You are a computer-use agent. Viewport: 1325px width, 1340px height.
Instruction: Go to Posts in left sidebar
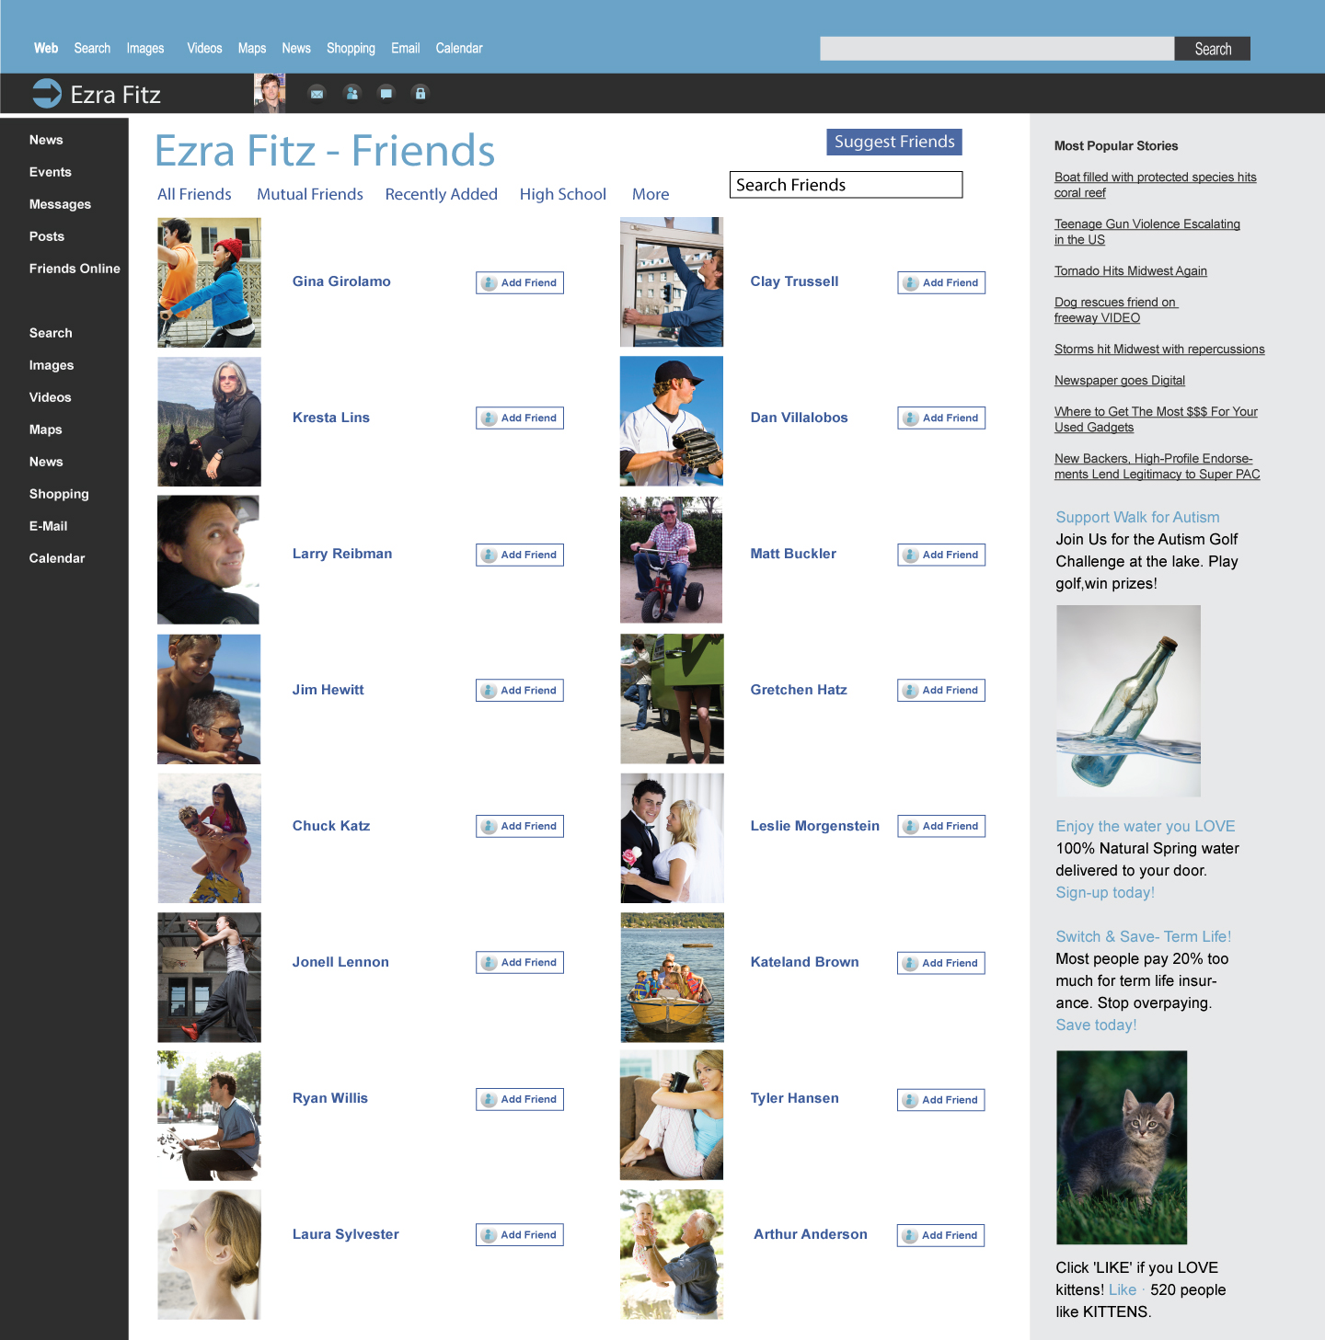(x=47, y=236)
